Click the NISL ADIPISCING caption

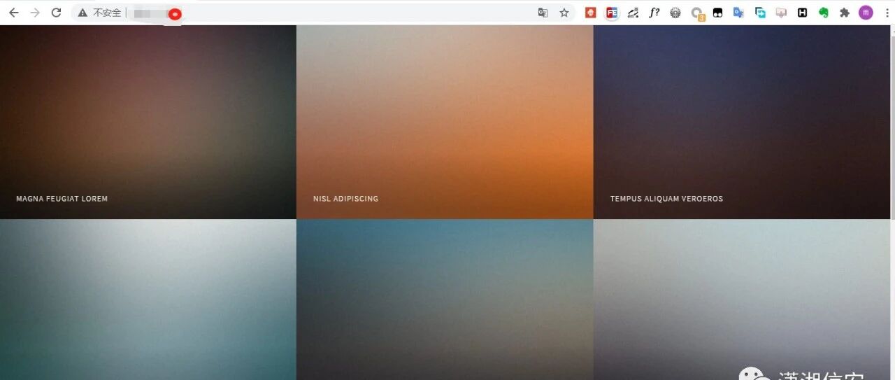pyautogui.click(x=346, y=199)
